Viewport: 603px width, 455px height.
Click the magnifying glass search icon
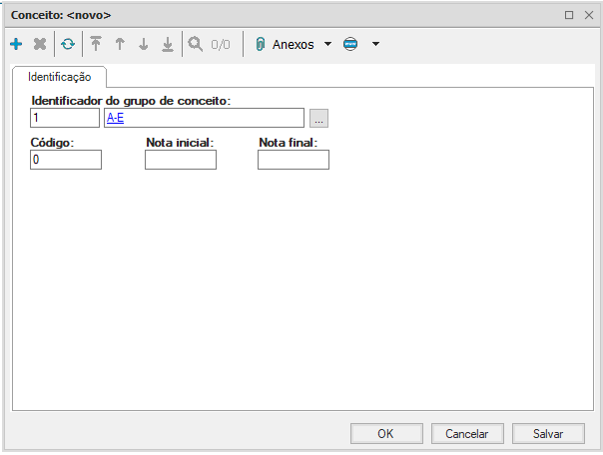[x=196, y=45]
